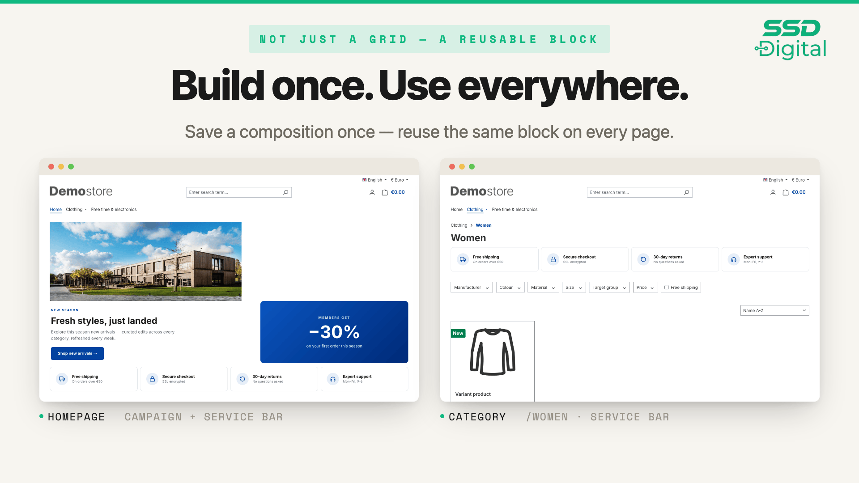Click the Secure checkout lock icon on Women page

553,259
